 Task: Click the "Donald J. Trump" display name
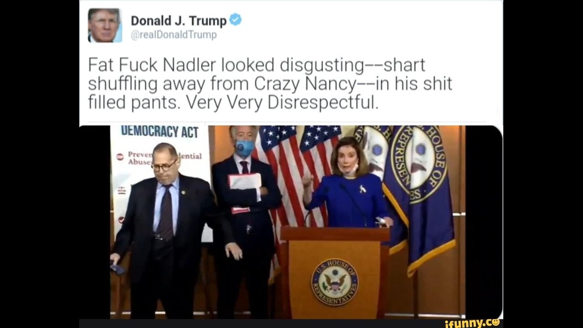[x=179, y=20]
